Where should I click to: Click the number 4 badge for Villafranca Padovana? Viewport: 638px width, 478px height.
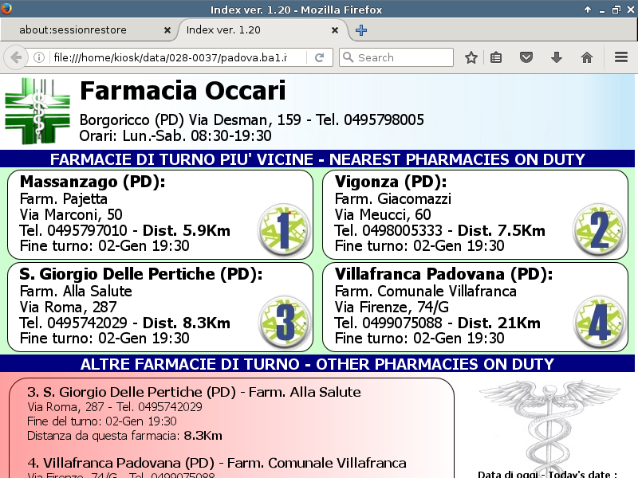pyautogui.click(x=598, y=322)
